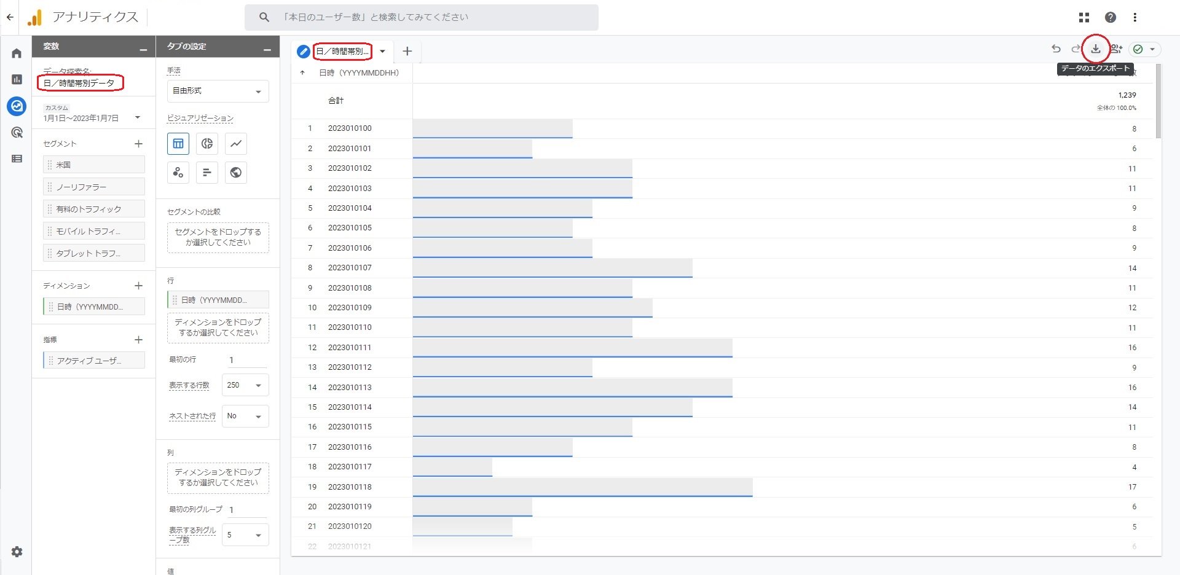Open the three-dot more options menu
Image resolution: width=1180 pixels, height=575 pixels.
(1135, 17)
